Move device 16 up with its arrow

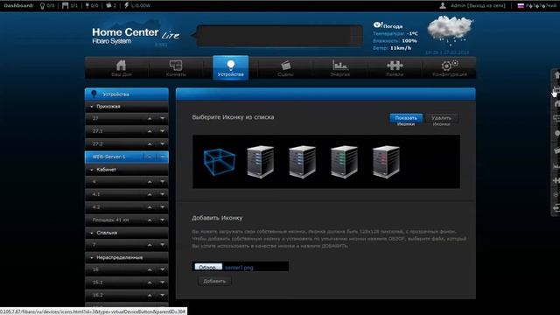coord(150,270)
